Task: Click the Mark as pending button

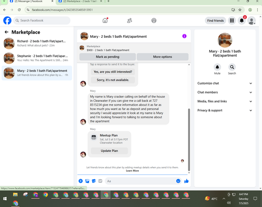Action: (107, 57)
